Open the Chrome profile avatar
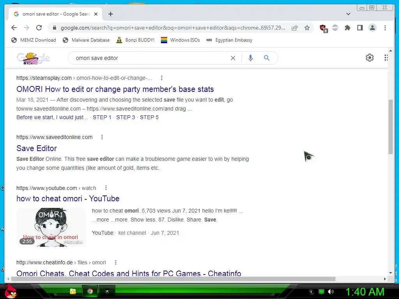 pos(372,28)
